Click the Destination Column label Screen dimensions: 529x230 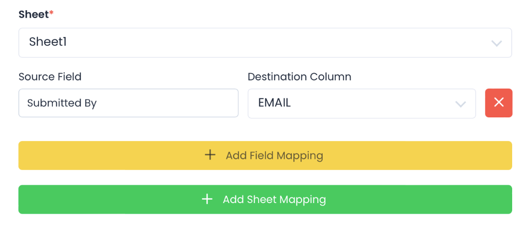click(x=299, y=77)
